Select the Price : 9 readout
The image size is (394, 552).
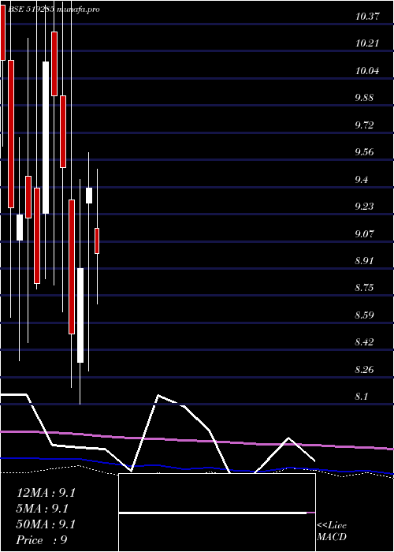coord(42,540)
